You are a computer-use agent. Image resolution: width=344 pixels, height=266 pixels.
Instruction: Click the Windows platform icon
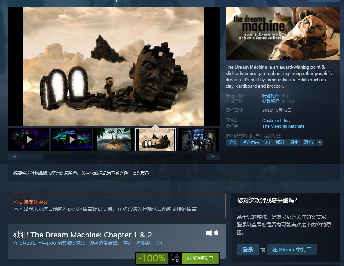click(x=209, y=233)
